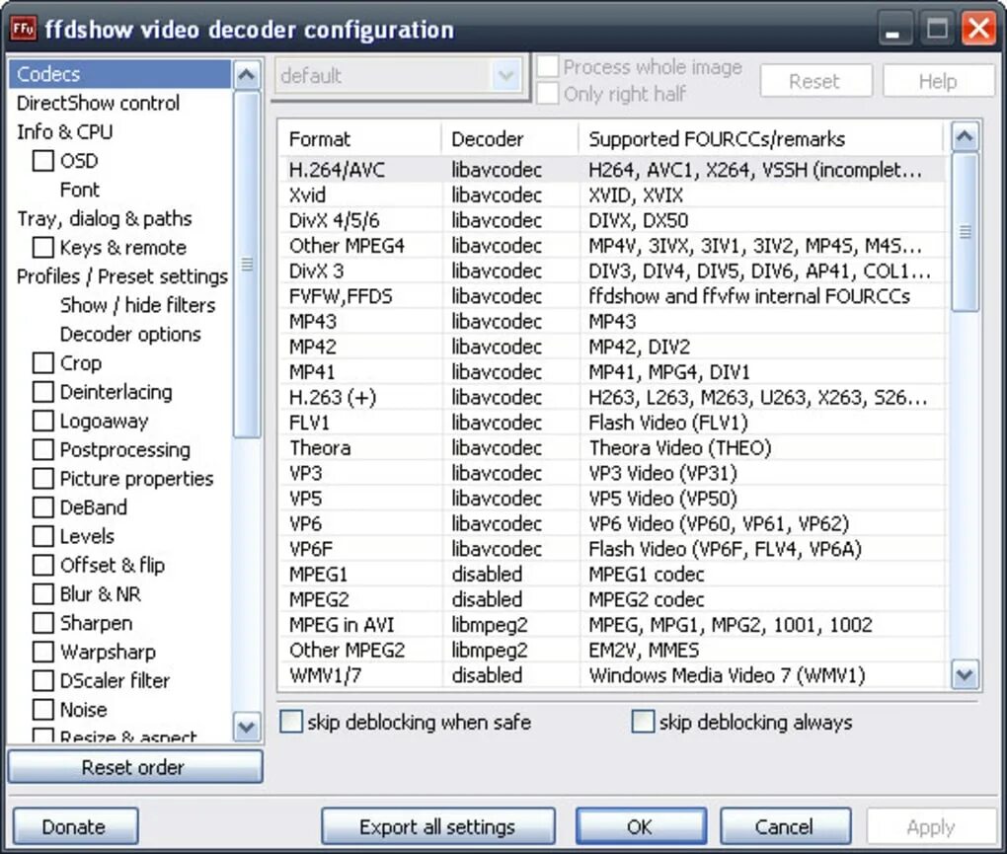Close the ffdshow configuration window
This screenshot has width=1007, height=854.
click(x=978, y=29)
